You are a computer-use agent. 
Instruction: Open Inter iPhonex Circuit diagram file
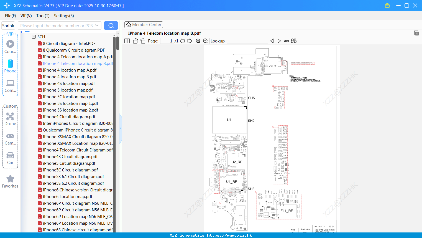pos(75,123)
